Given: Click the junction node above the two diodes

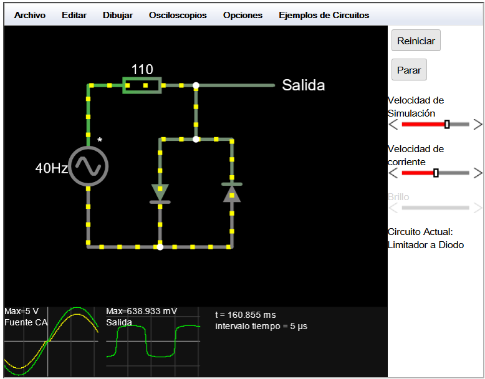Looking at the screenshot, I should [196, 139].
